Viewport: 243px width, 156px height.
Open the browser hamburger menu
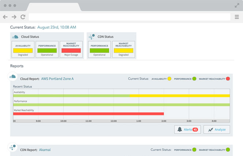coord(237,17)
